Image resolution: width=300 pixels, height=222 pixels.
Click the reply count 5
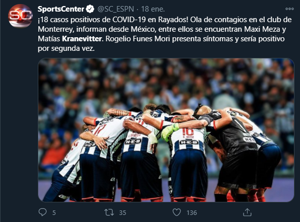click(54, 212)
